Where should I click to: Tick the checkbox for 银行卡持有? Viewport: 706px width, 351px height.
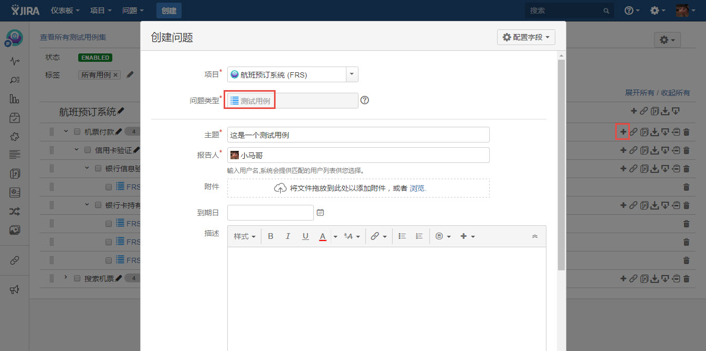[98, 205]
